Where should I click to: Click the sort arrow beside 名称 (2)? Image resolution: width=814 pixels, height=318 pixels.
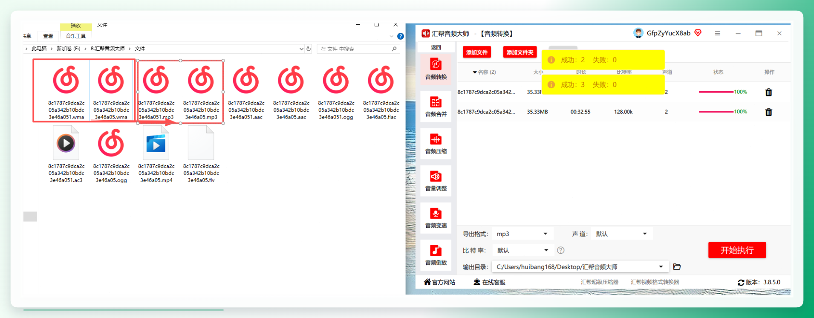(x=475, y=72)
